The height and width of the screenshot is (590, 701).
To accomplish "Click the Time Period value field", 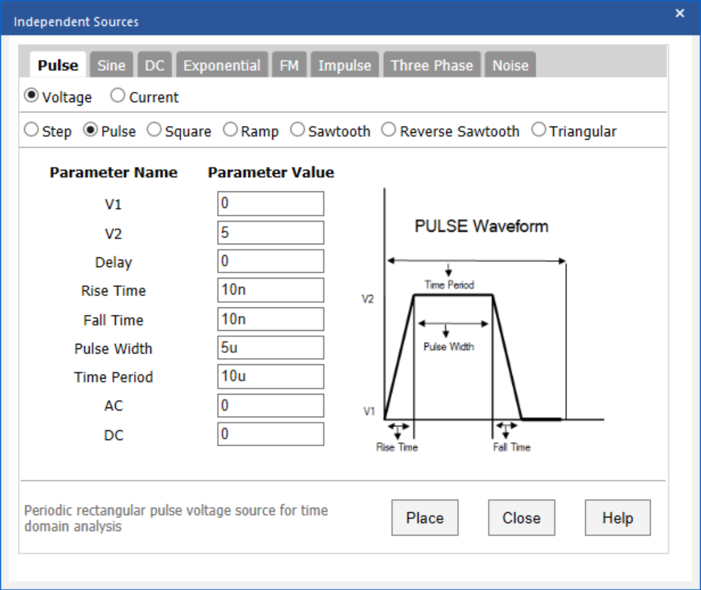I will [x=271, y=376].
